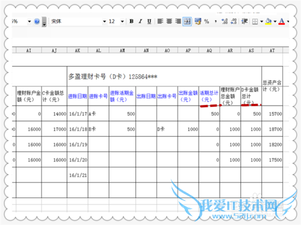Apply percent style format
Viewport: 301px width, 225px height.
tap(206, 21)
